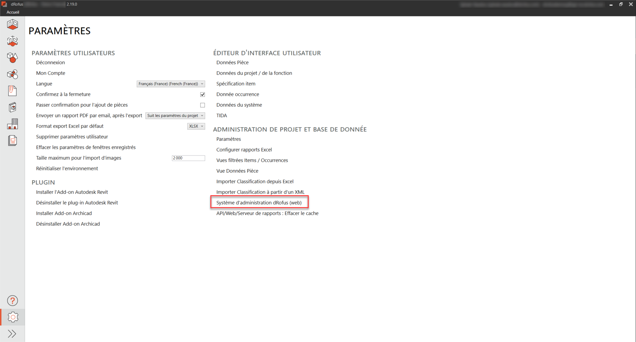Open the dashed room-template cube icon
The image size is (636, 342).
click(13, 41)
